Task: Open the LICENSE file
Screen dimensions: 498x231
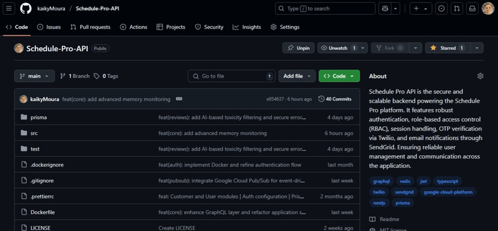Action: pos(40,228)
